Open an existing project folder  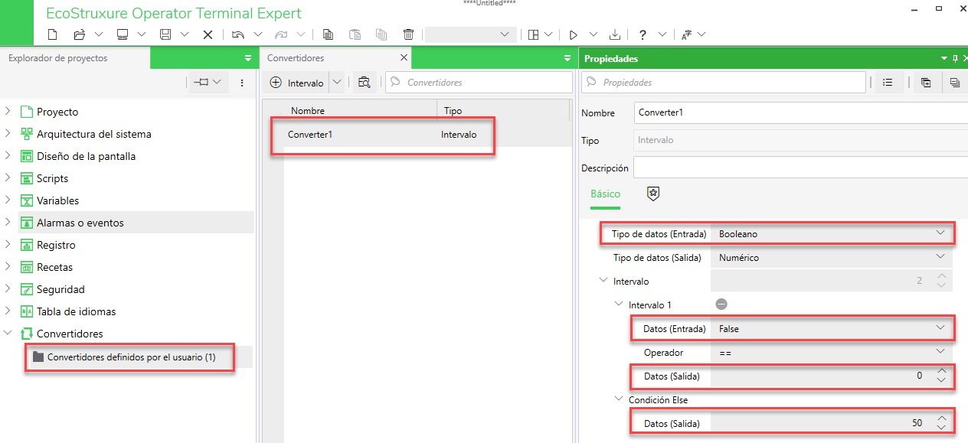click(79, 34)
